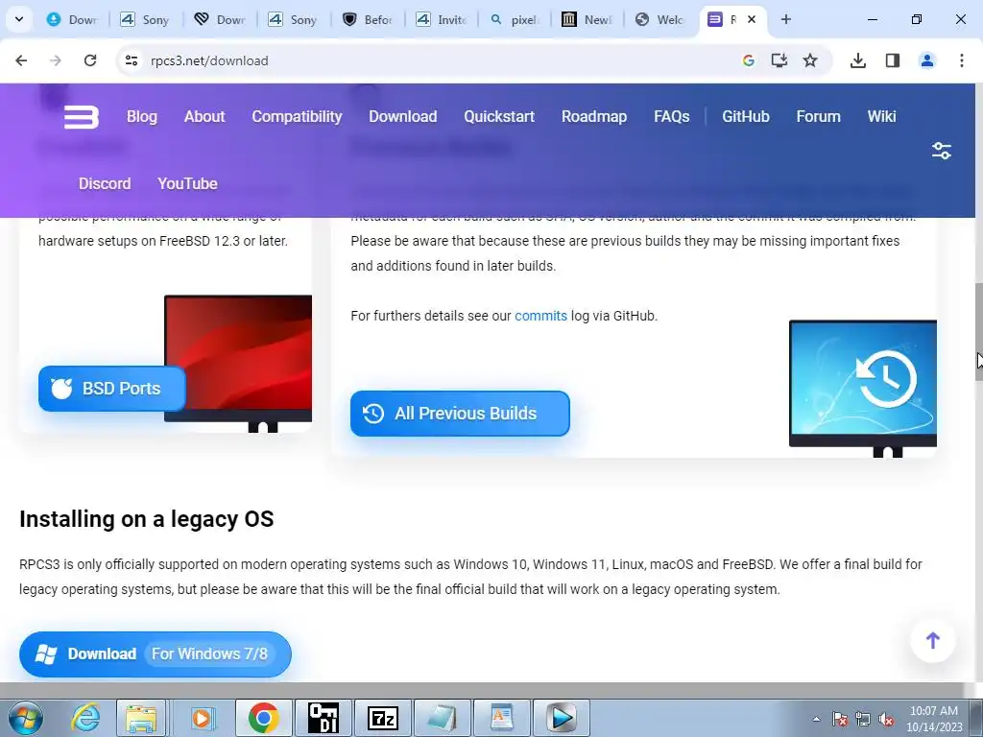Click the Installing on a legacy OS heading
983x737 pixels.
pyautogui.click(x=147, y=519)
